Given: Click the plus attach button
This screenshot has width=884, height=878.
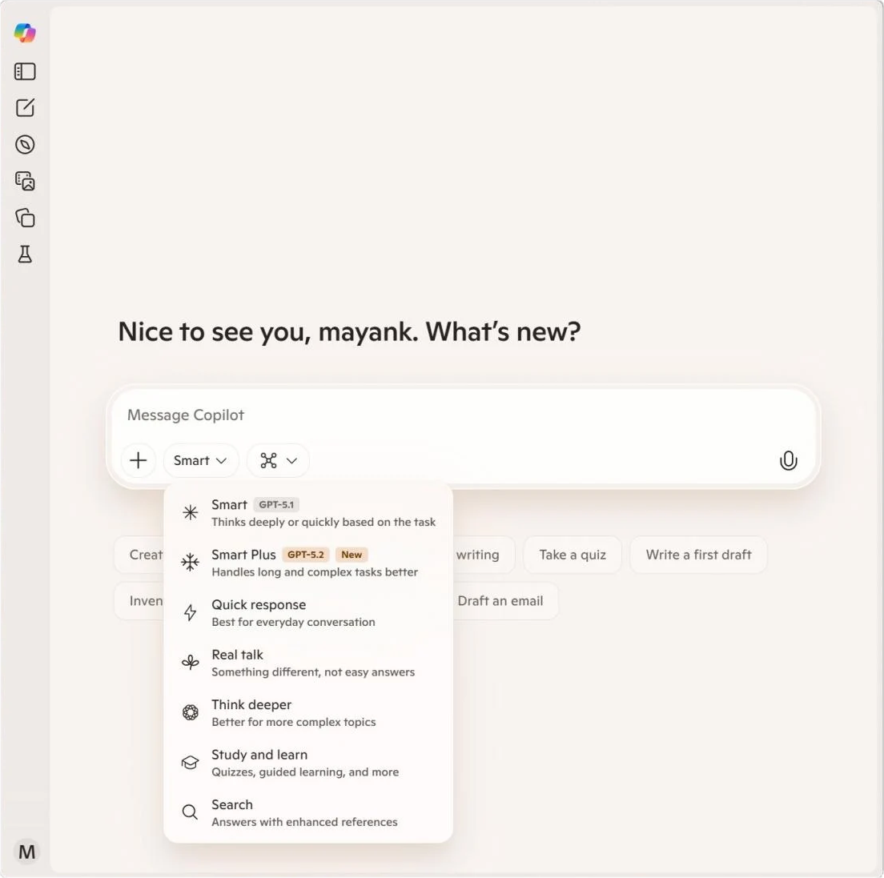Looking at the screenshot, I should coord(139,460).
